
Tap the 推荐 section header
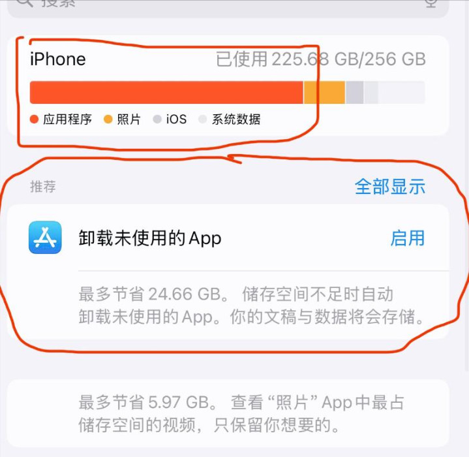(43, 187)
